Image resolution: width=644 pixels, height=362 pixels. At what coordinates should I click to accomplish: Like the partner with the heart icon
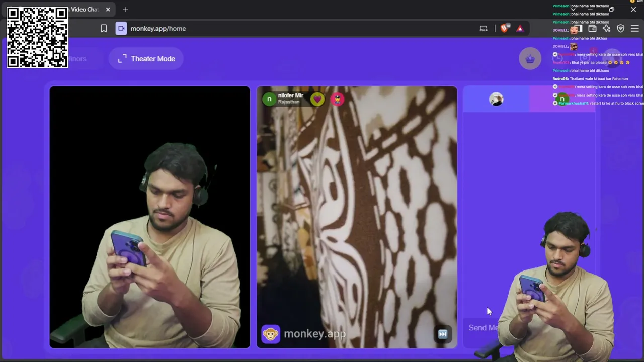coord(317,99)
